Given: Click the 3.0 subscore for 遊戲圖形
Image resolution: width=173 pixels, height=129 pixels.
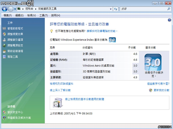Looking at the screenshot, I should click(x=135, y=71).
